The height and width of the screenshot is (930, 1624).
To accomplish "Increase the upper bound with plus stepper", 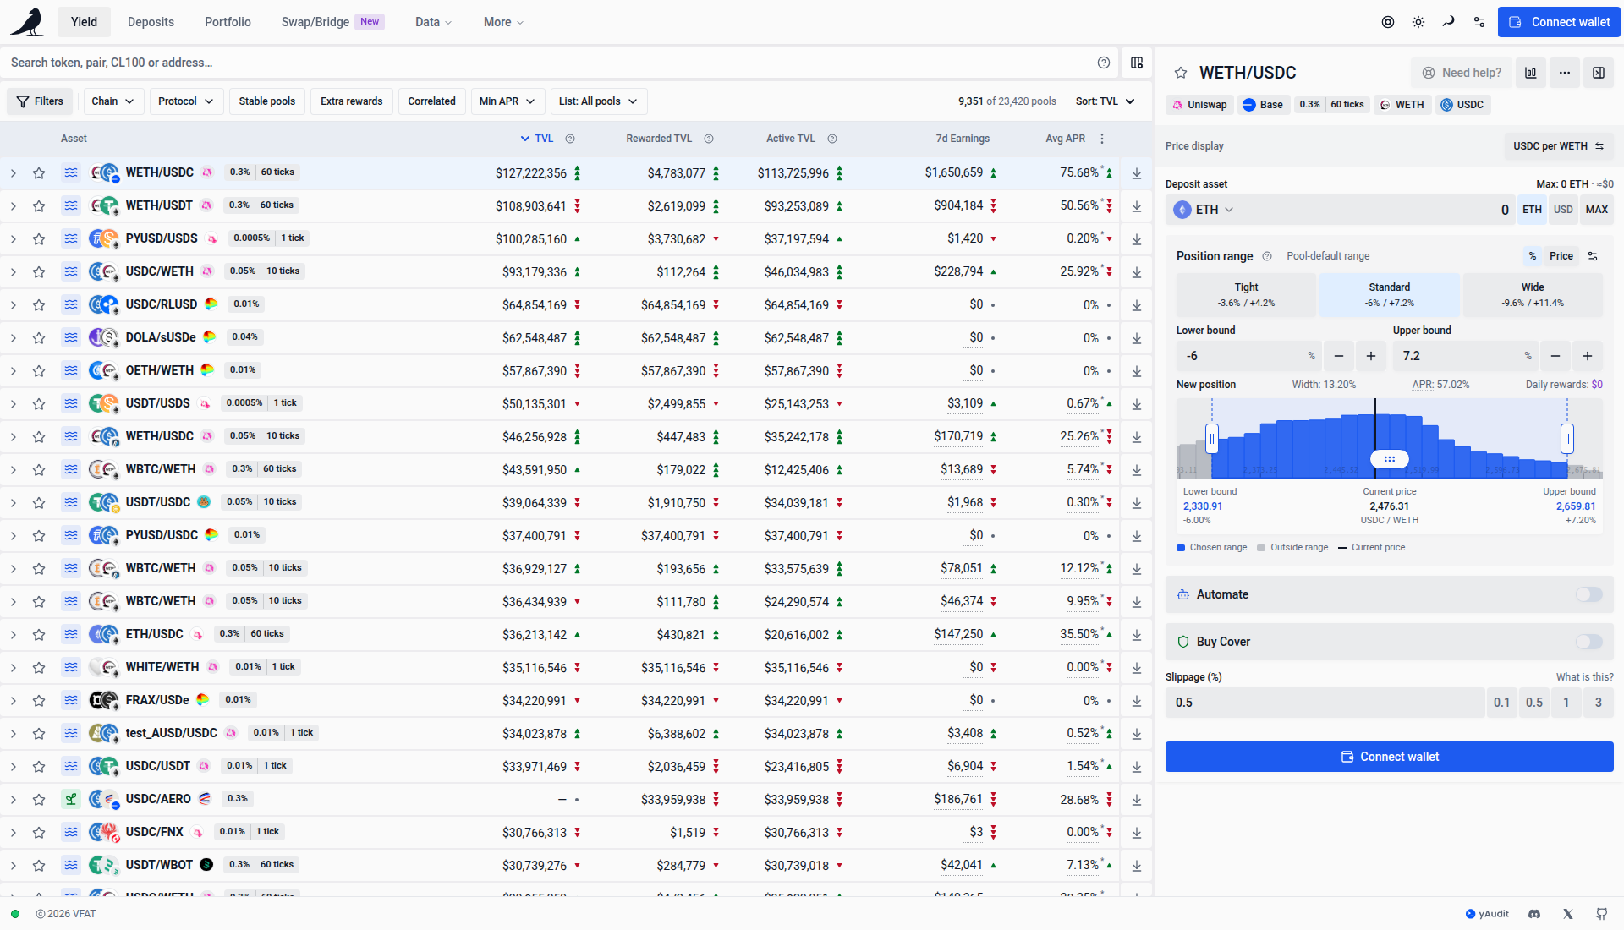I will 1588,356.
